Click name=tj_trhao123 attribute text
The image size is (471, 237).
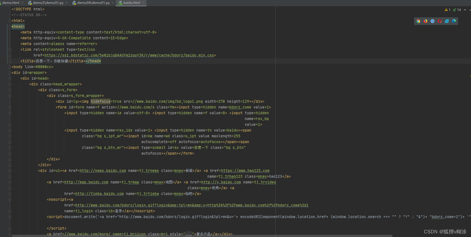[x=225, y=177]
